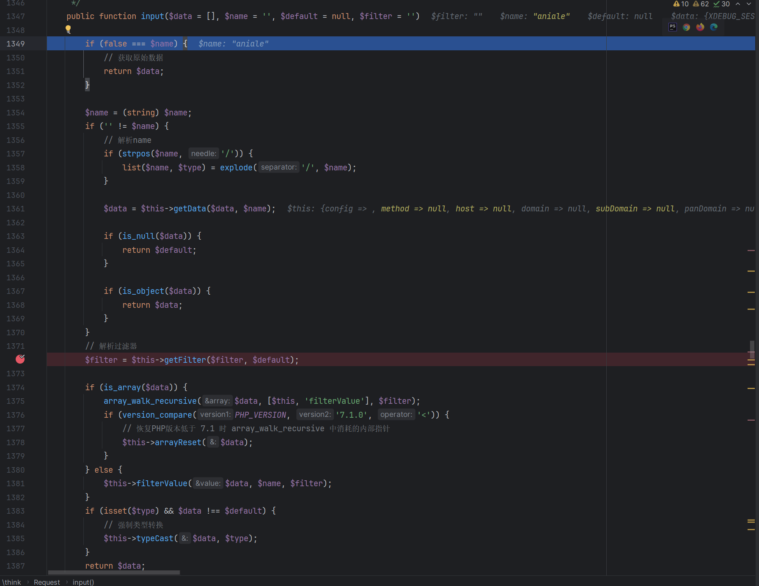Click the operator: parameter hint
The height and width of the screenshot is (586, 759).
coord(396,414)
